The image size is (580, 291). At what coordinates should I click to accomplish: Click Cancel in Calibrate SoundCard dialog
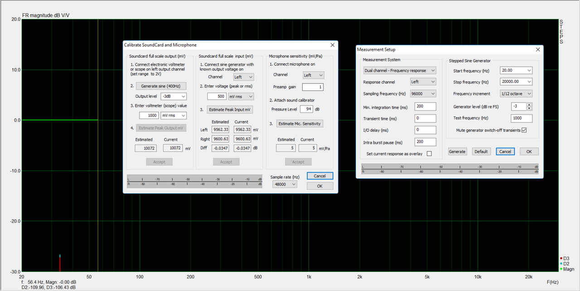pyautogui.click(x=320, y=176)
